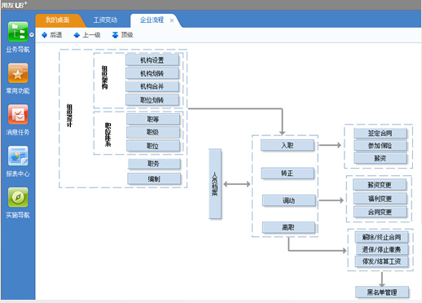
Task: Open the 人员档案 vertical node
Action: coord(215,184)
